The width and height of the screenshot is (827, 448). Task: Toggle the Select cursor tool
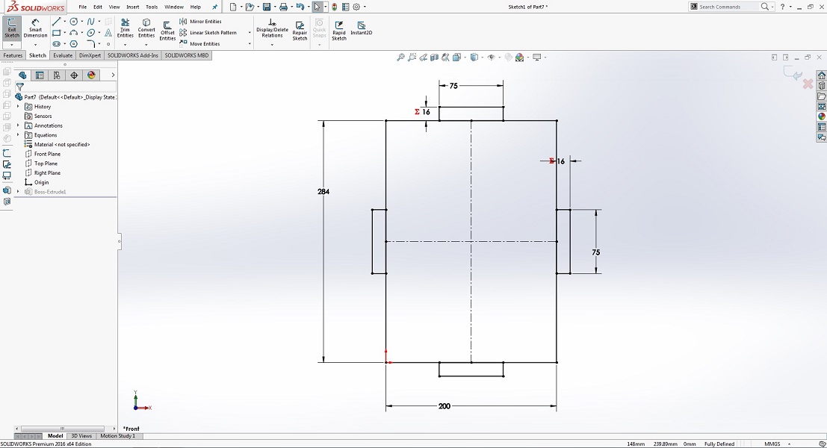(317, 7)
